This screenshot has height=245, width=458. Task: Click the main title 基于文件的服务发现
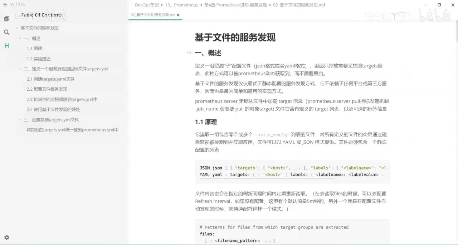point(235,37)
